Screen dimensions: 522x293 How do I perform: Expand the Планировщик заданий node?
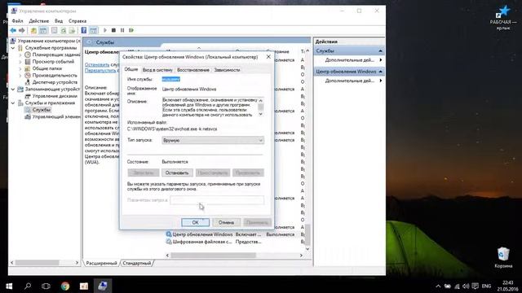20,55
